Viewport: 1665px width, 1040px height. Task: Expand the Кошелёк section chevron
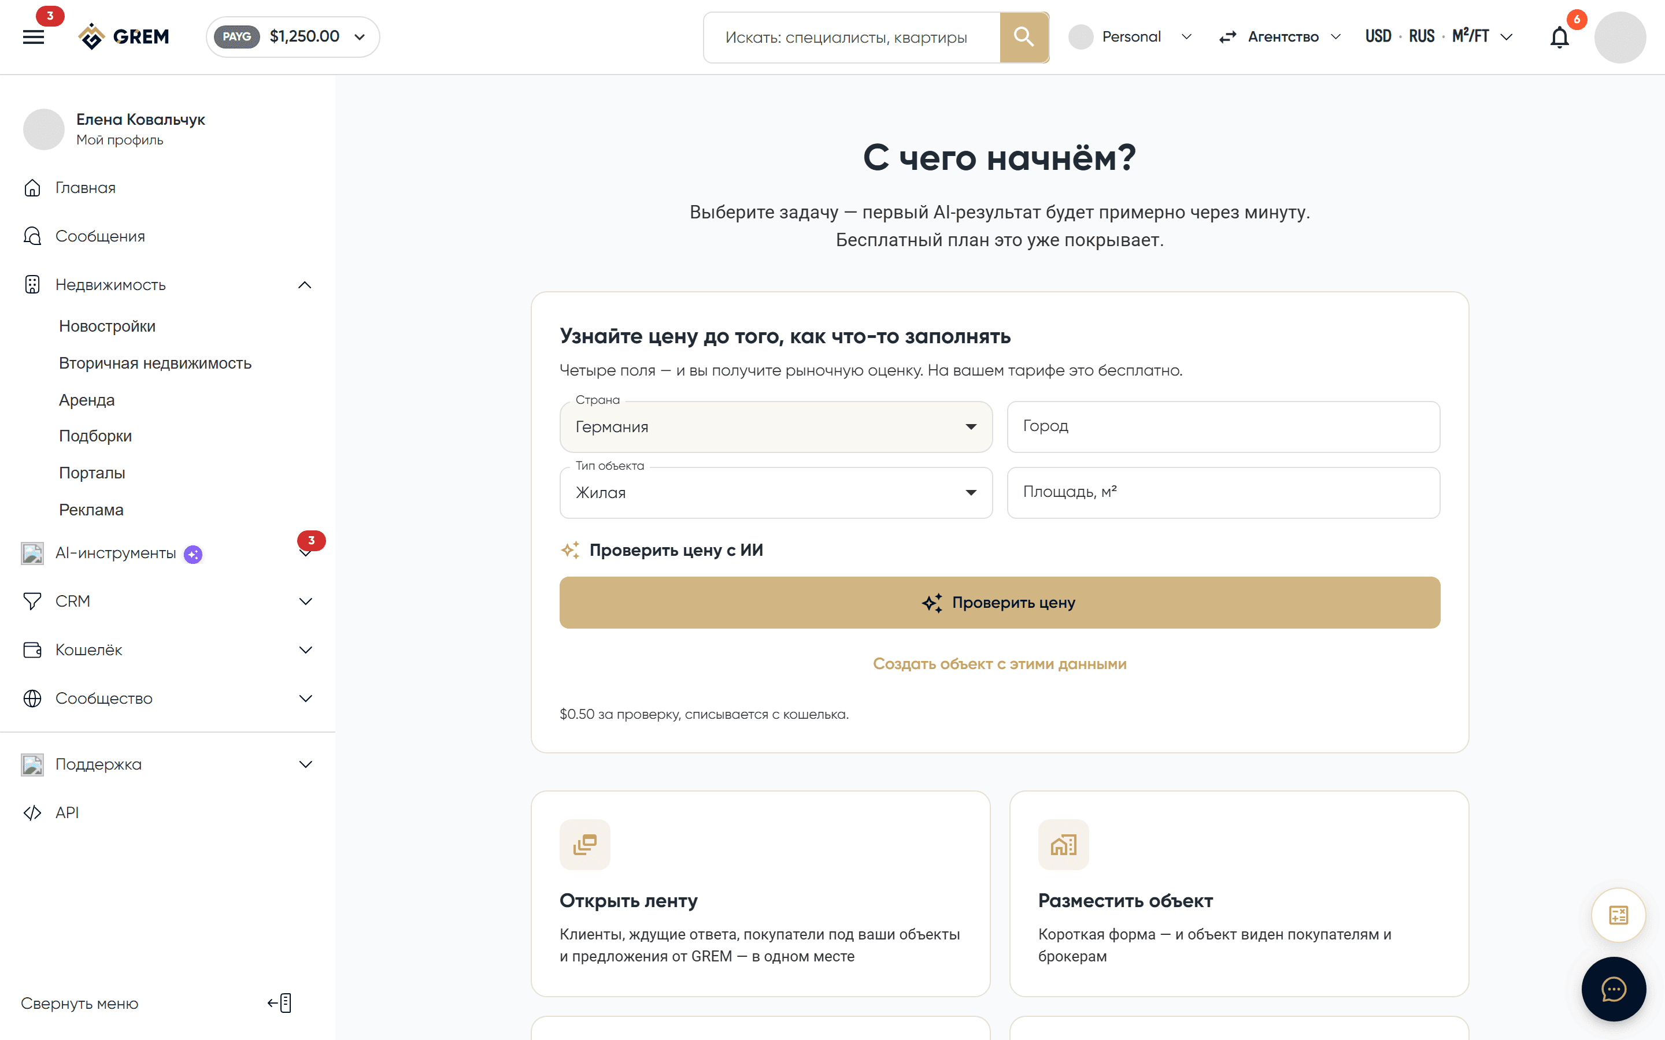coord(306,650)
